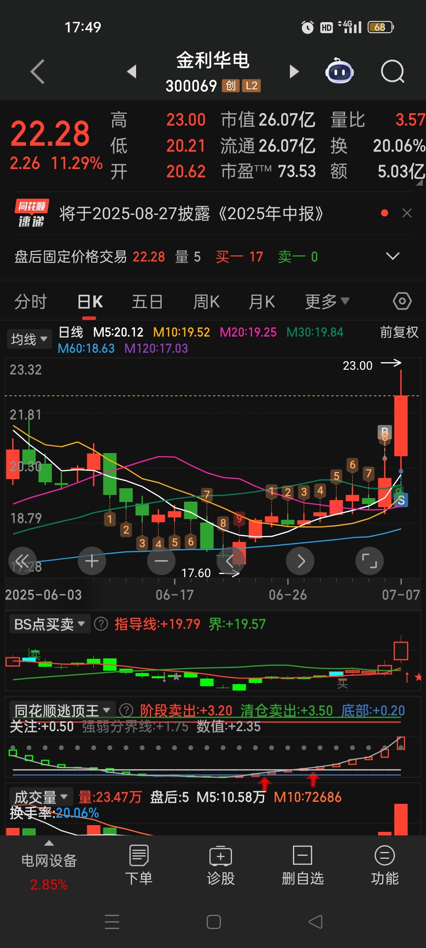Image resolution: width=426 pixels, height=948 pixels.
Task: Toggle 前复权 price adjustment
Action: 399,332
